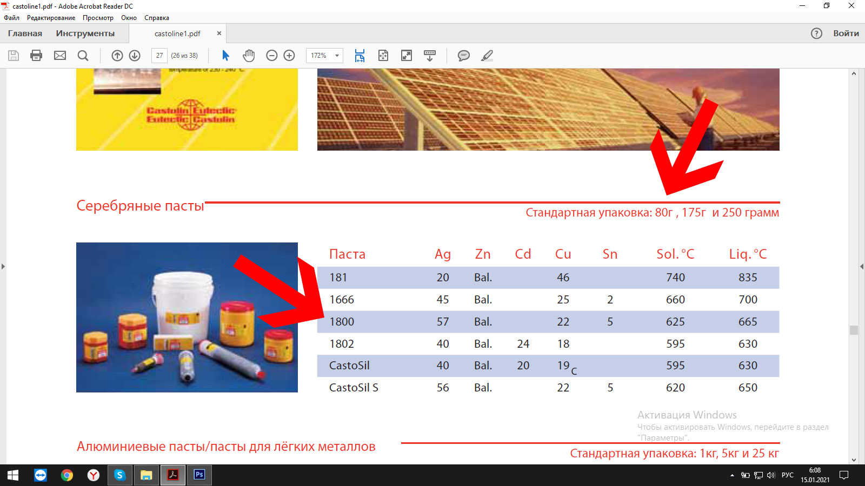The height and width of the screenshot is (486, 865).
Task: Go to previous page arrow icon
Action: click(x=117, y=56)
